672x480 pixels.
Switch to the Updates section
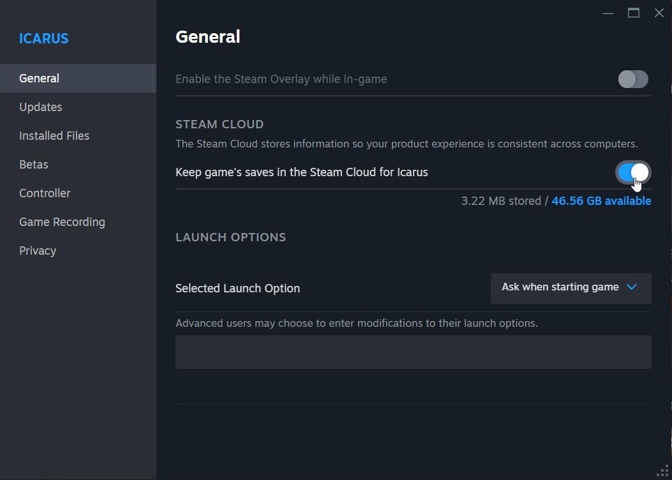(x=40, y=107)
